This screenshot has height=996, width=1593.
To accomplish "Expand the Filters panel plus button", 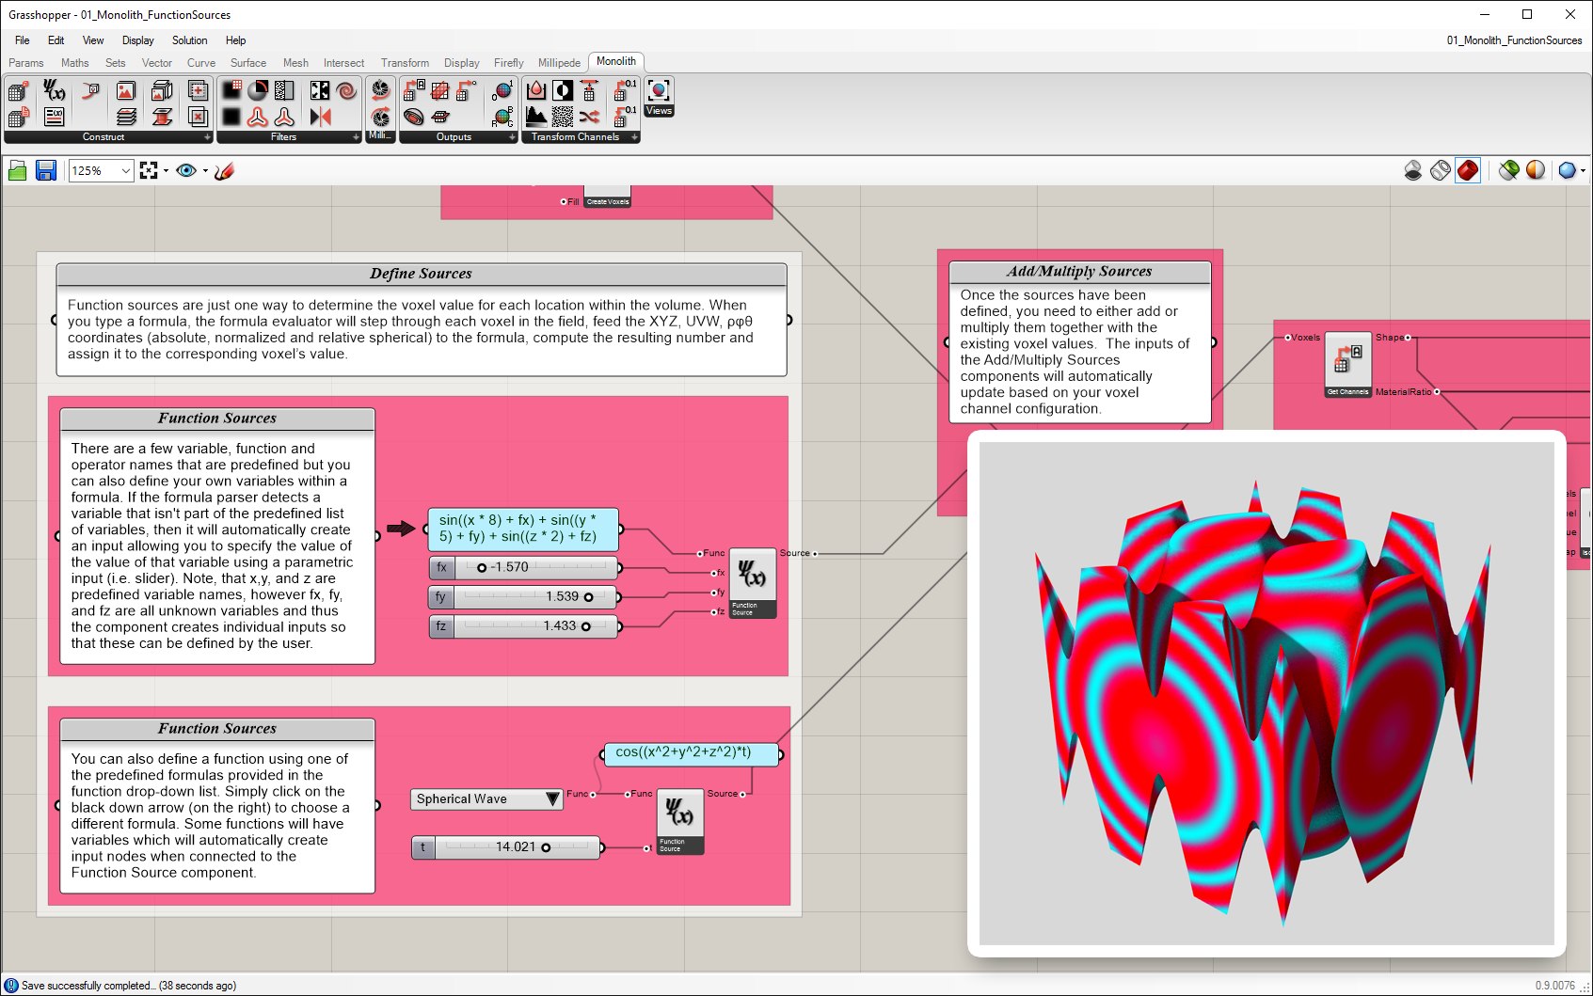I will click(356, 137).
